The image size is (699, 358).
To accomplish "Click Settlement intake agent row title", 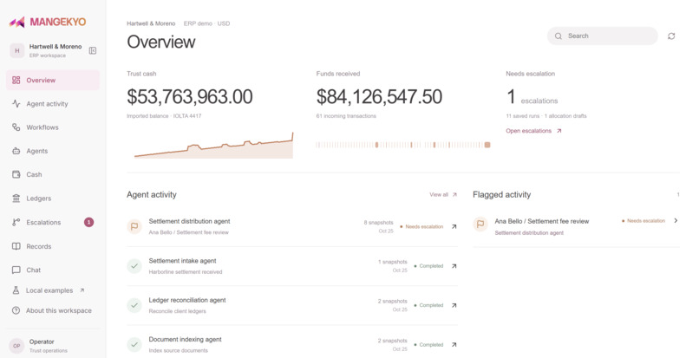I will pos(182,261).
